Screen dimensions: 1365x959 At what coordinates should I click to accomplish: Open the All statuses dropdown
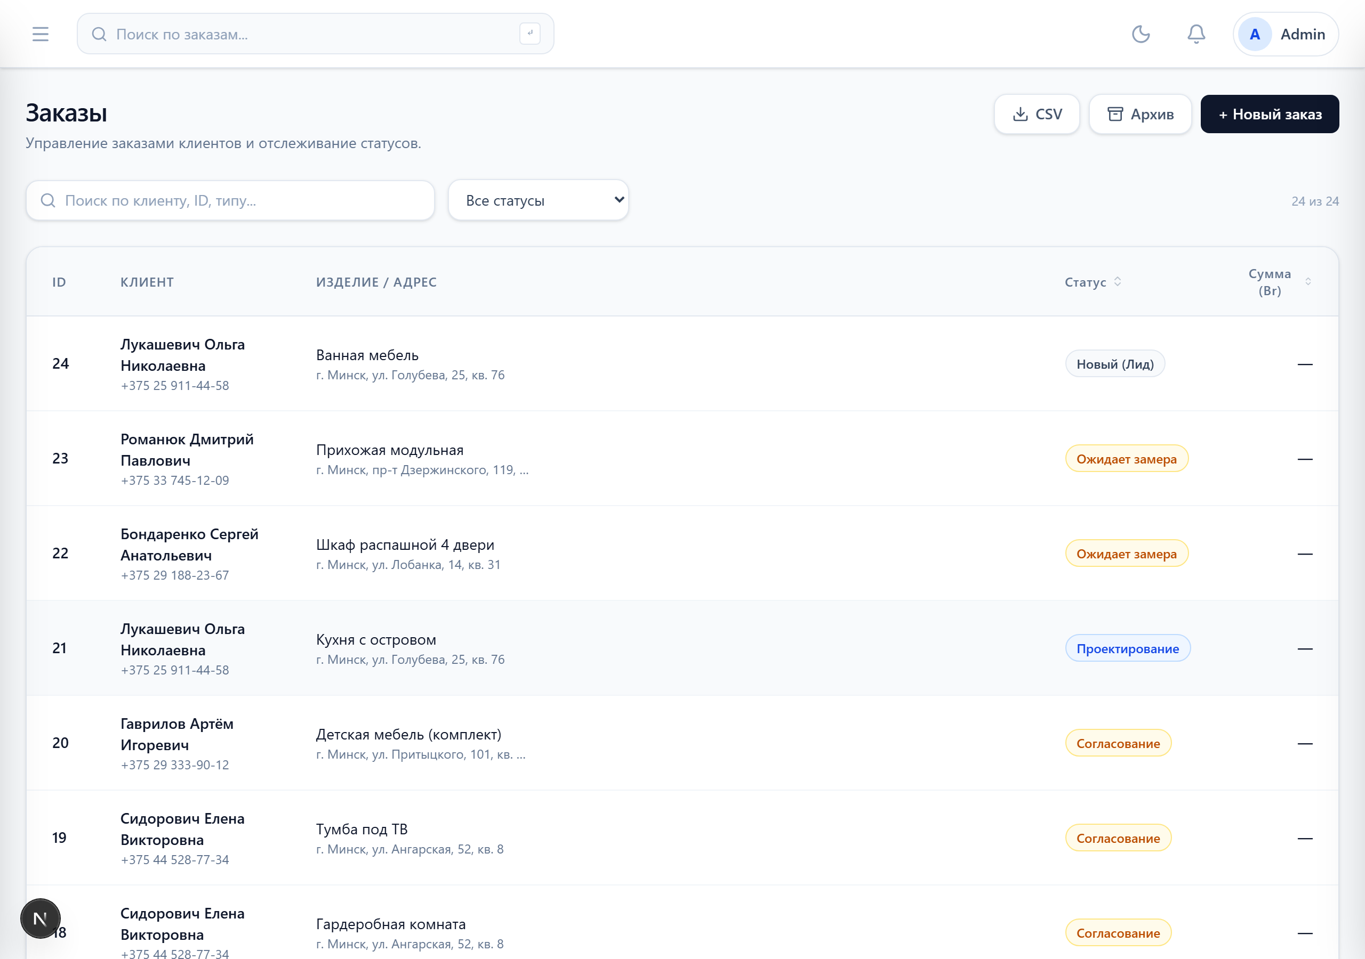tap(538, 201)
